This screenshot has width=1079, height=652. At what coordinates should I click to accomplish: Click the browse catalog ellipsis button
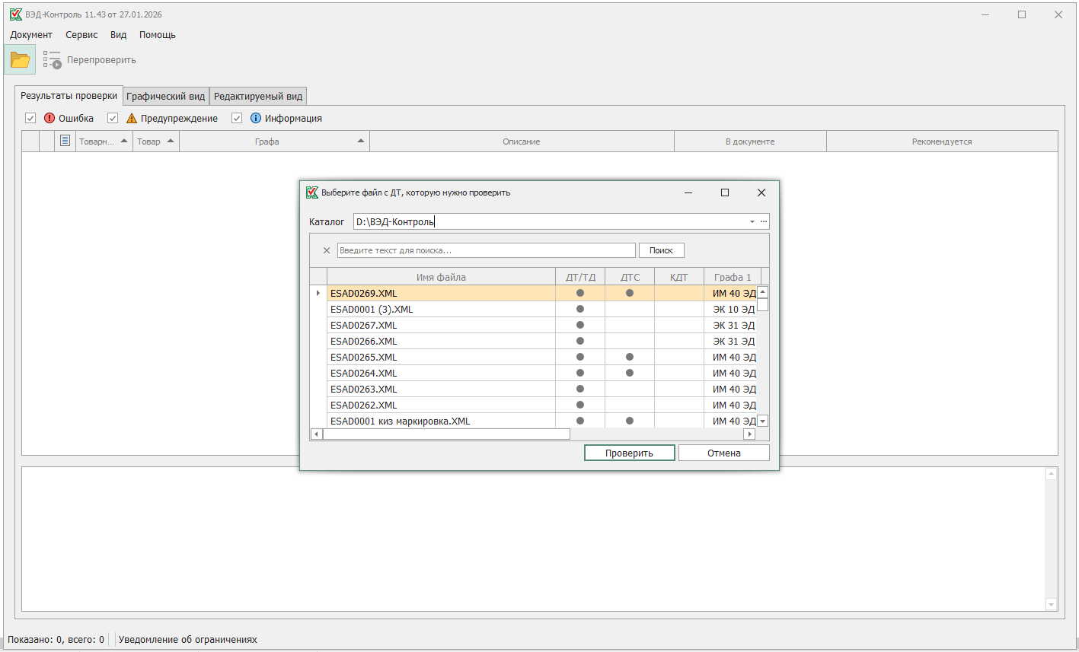tap(764, 221)
